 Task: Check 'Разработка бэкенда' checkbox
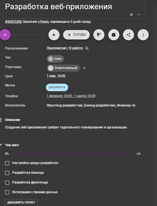(7, 173)
